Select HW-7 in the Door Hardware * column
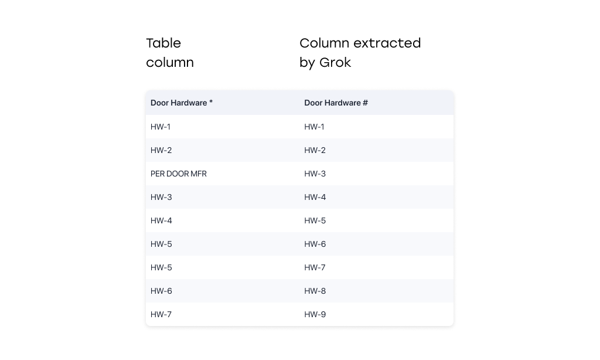The image size is (600, 360). coord(161,314)
